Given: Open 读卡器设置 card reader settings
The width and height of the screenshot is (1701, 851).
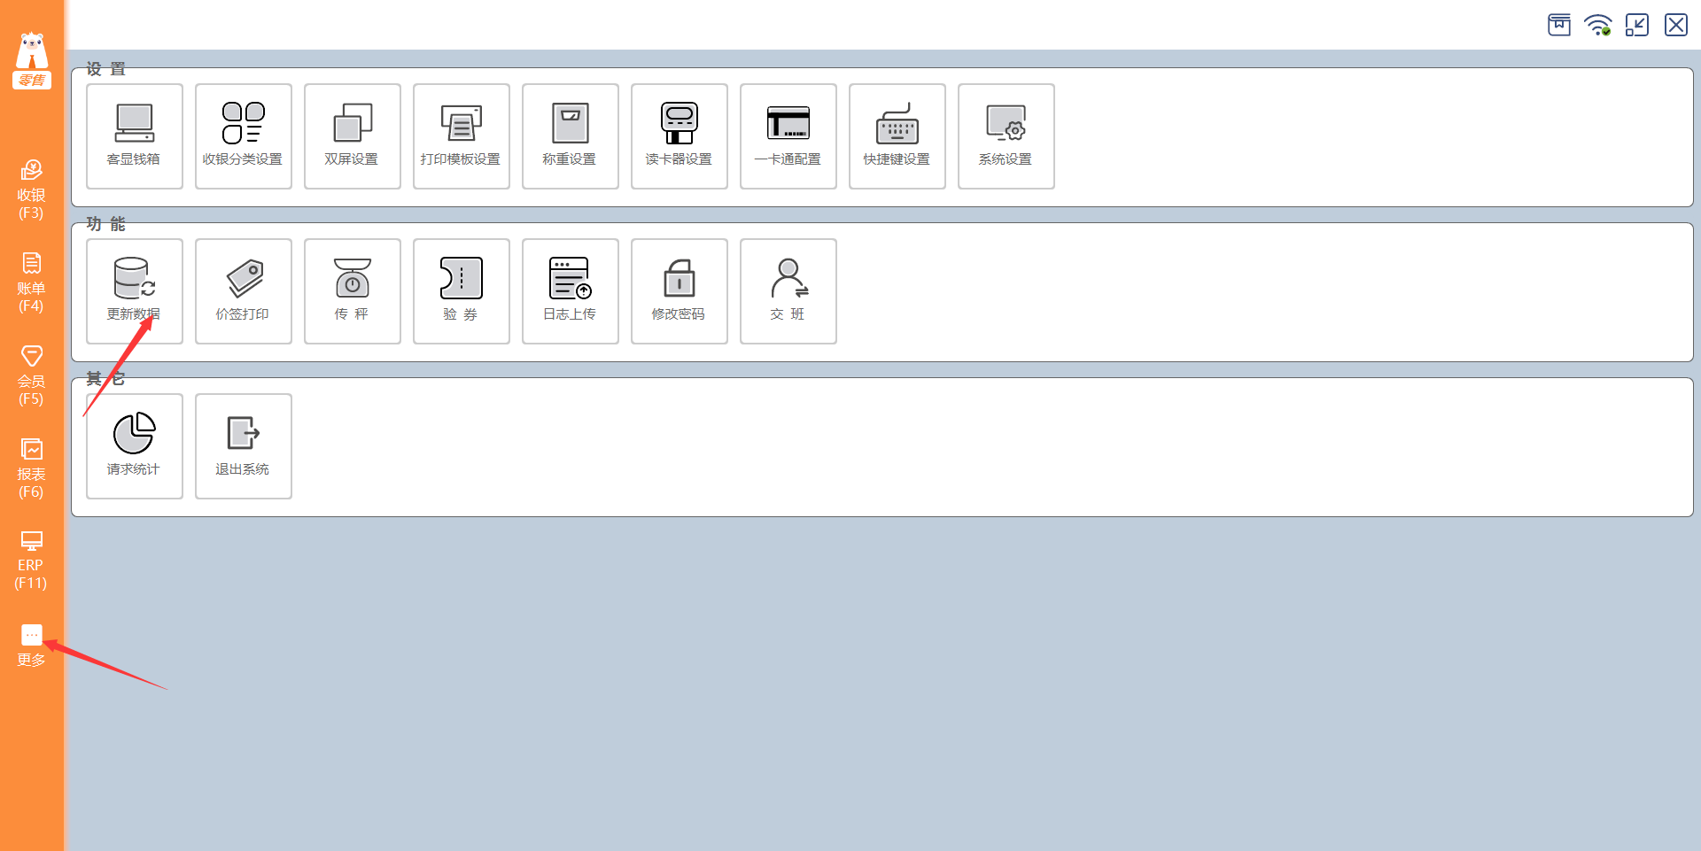Looking at the screenshot, I should [680, 136].
